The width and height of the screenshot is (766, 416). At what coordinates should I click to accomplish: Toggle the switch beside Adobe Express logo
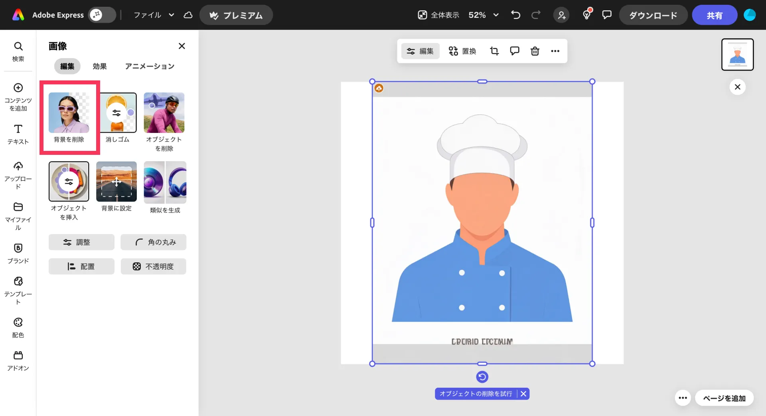[x=102, y=15]
